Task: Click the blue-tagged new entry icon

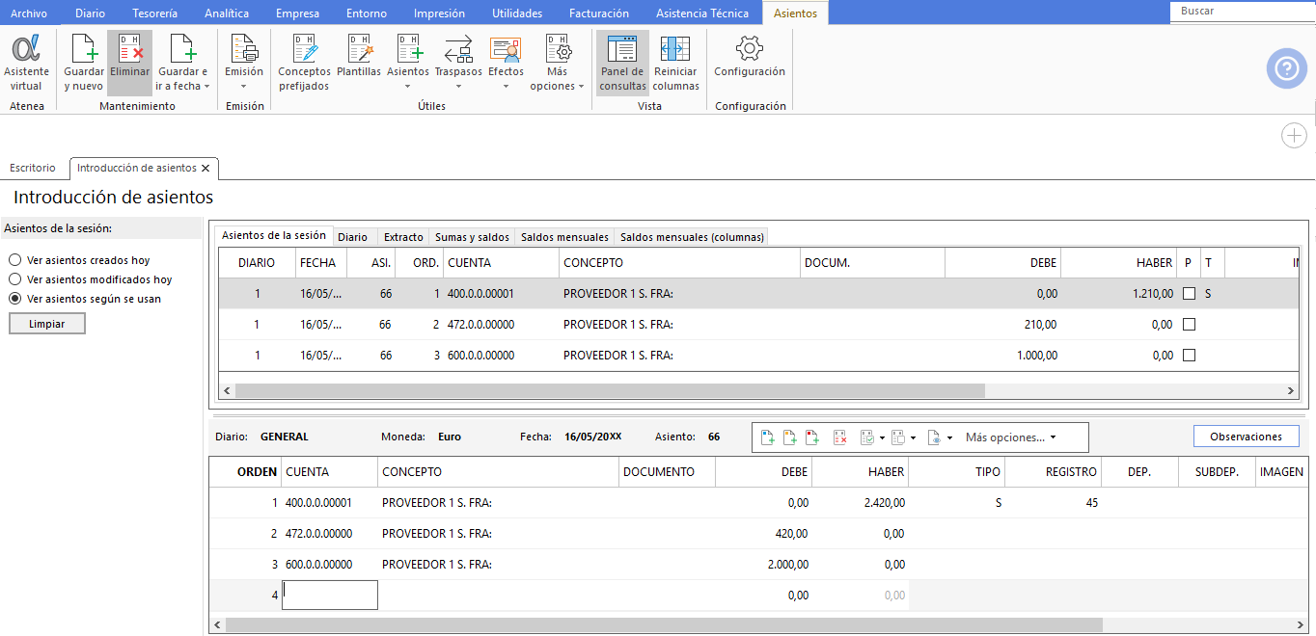Action: click(768, 437)
